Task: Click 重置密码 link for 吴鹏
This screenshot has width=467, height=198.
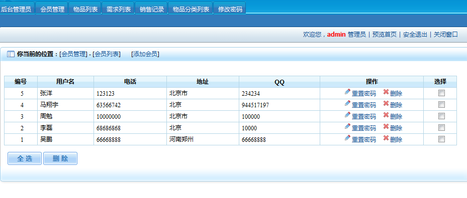Action: [x=364, y=139]
